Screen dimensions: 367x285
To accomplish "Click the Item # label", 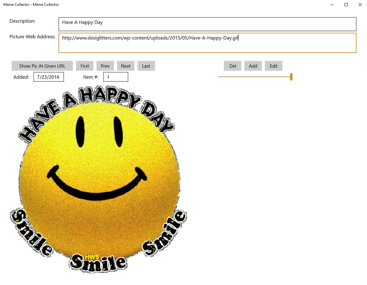I will tap(90, 77).
